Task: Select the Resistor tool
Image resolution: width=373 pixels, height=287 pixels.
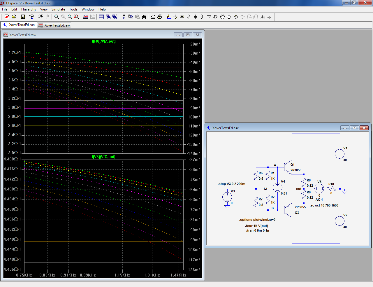Action: [x=189, y=17]
